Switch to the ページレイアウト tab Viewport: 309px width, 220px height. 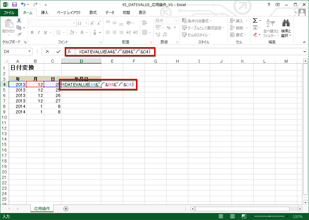69,13
